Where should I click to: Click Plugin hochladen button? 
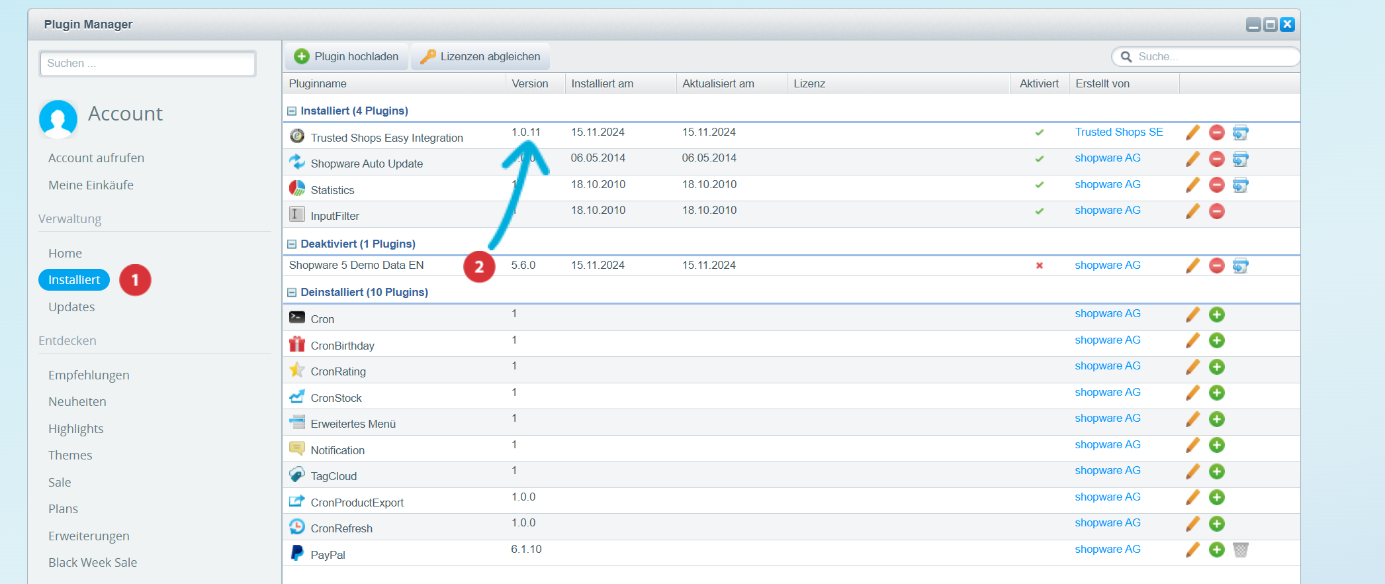(x=346, y=57)
